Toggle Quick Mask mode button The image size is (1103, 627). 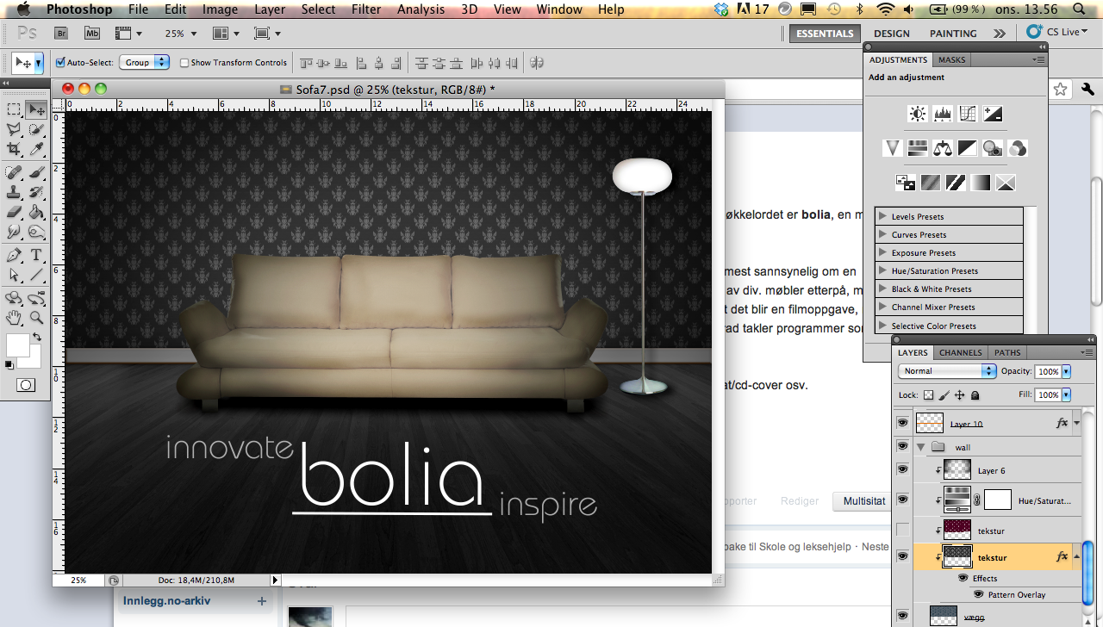point(26,385)
